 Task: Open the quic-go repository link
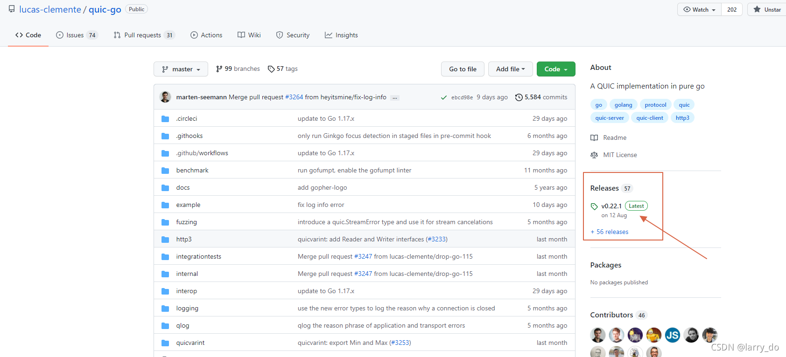tap(105, 9)
